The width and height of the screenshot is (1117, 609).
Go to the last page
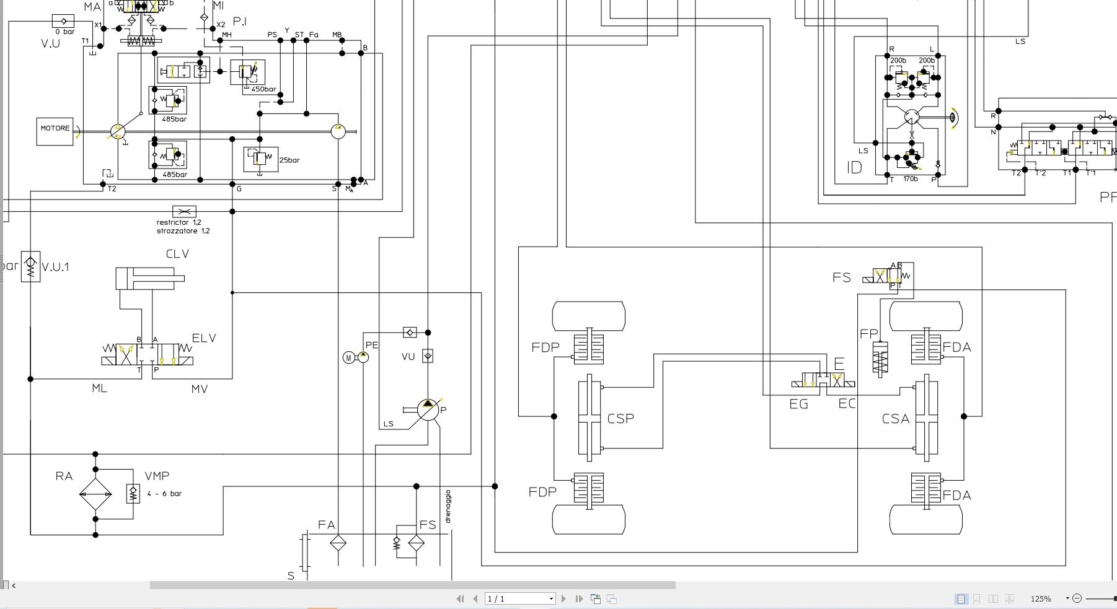pos(579,598)
